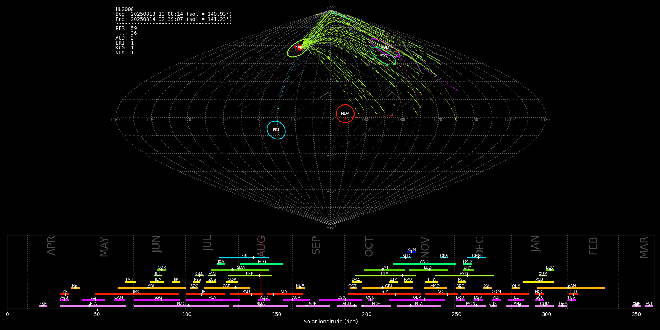Screen dimensions: 660x330
Task: Select the orange ARI shower bar
Action: (x=152, y=288)
